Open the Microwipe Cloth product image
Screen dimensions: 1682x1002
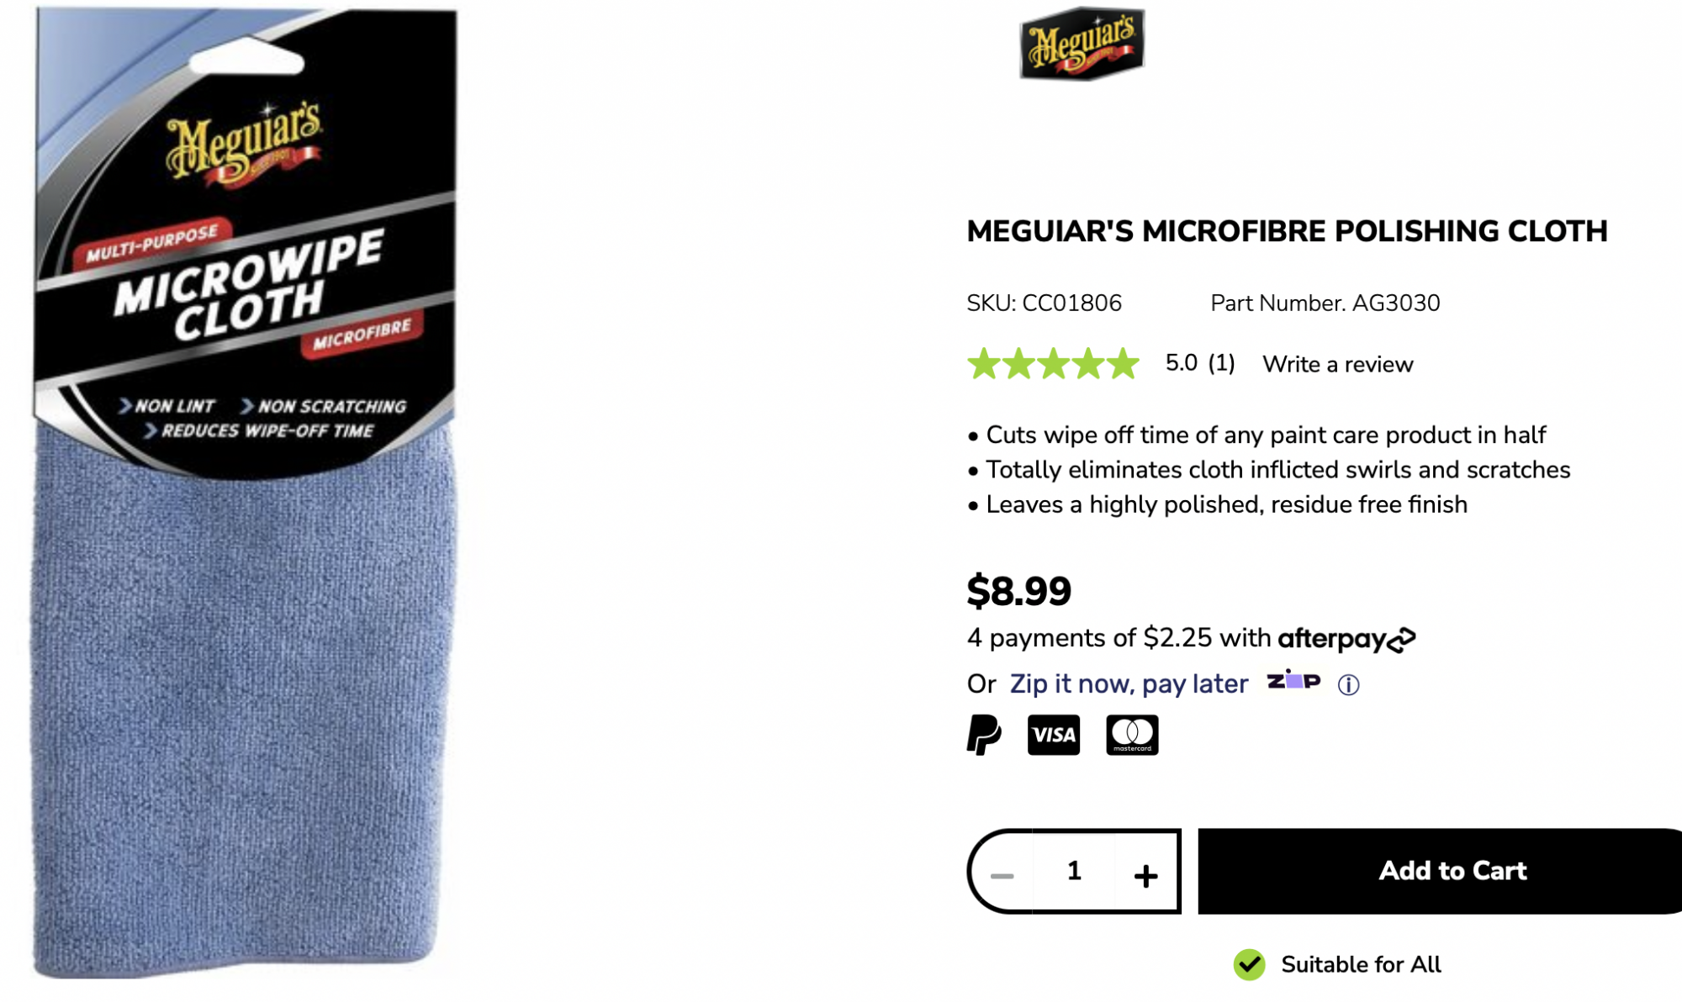click(x=245, y=493)
